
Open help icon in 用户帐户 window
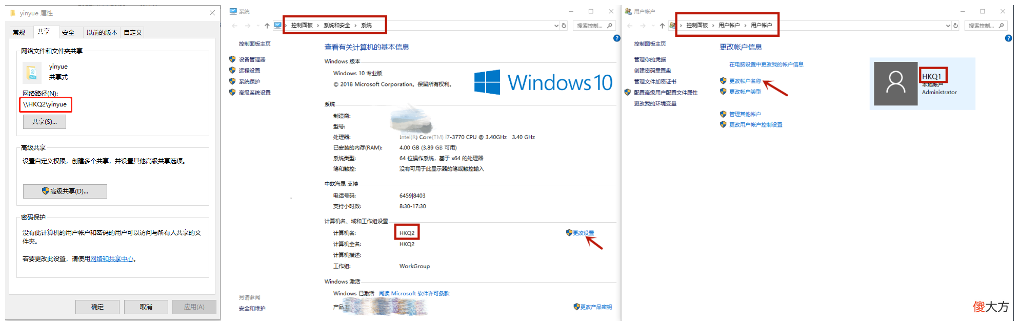pos(1008,38)
